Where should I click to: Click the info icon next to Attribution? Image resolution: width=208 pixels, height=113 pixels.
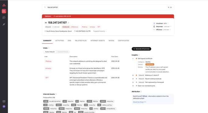pos(141,91)
